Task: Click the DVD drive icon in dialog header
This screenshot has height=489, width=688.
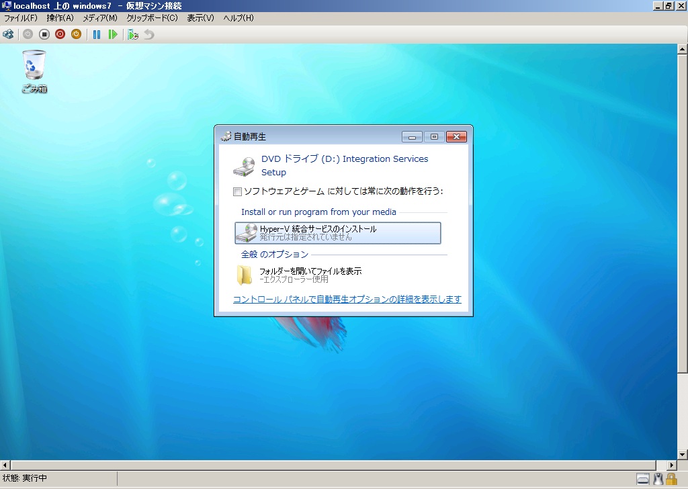Action: click(244, 167)
